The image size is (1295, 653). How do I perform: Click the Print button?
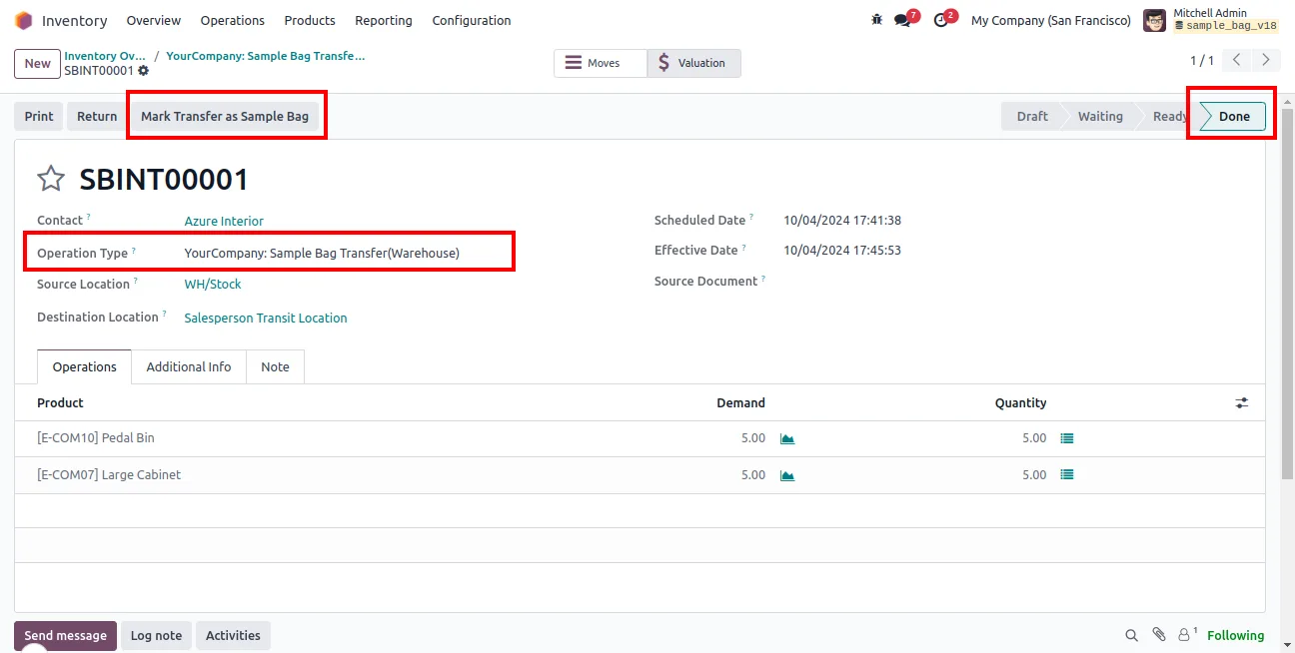(39, 117)
